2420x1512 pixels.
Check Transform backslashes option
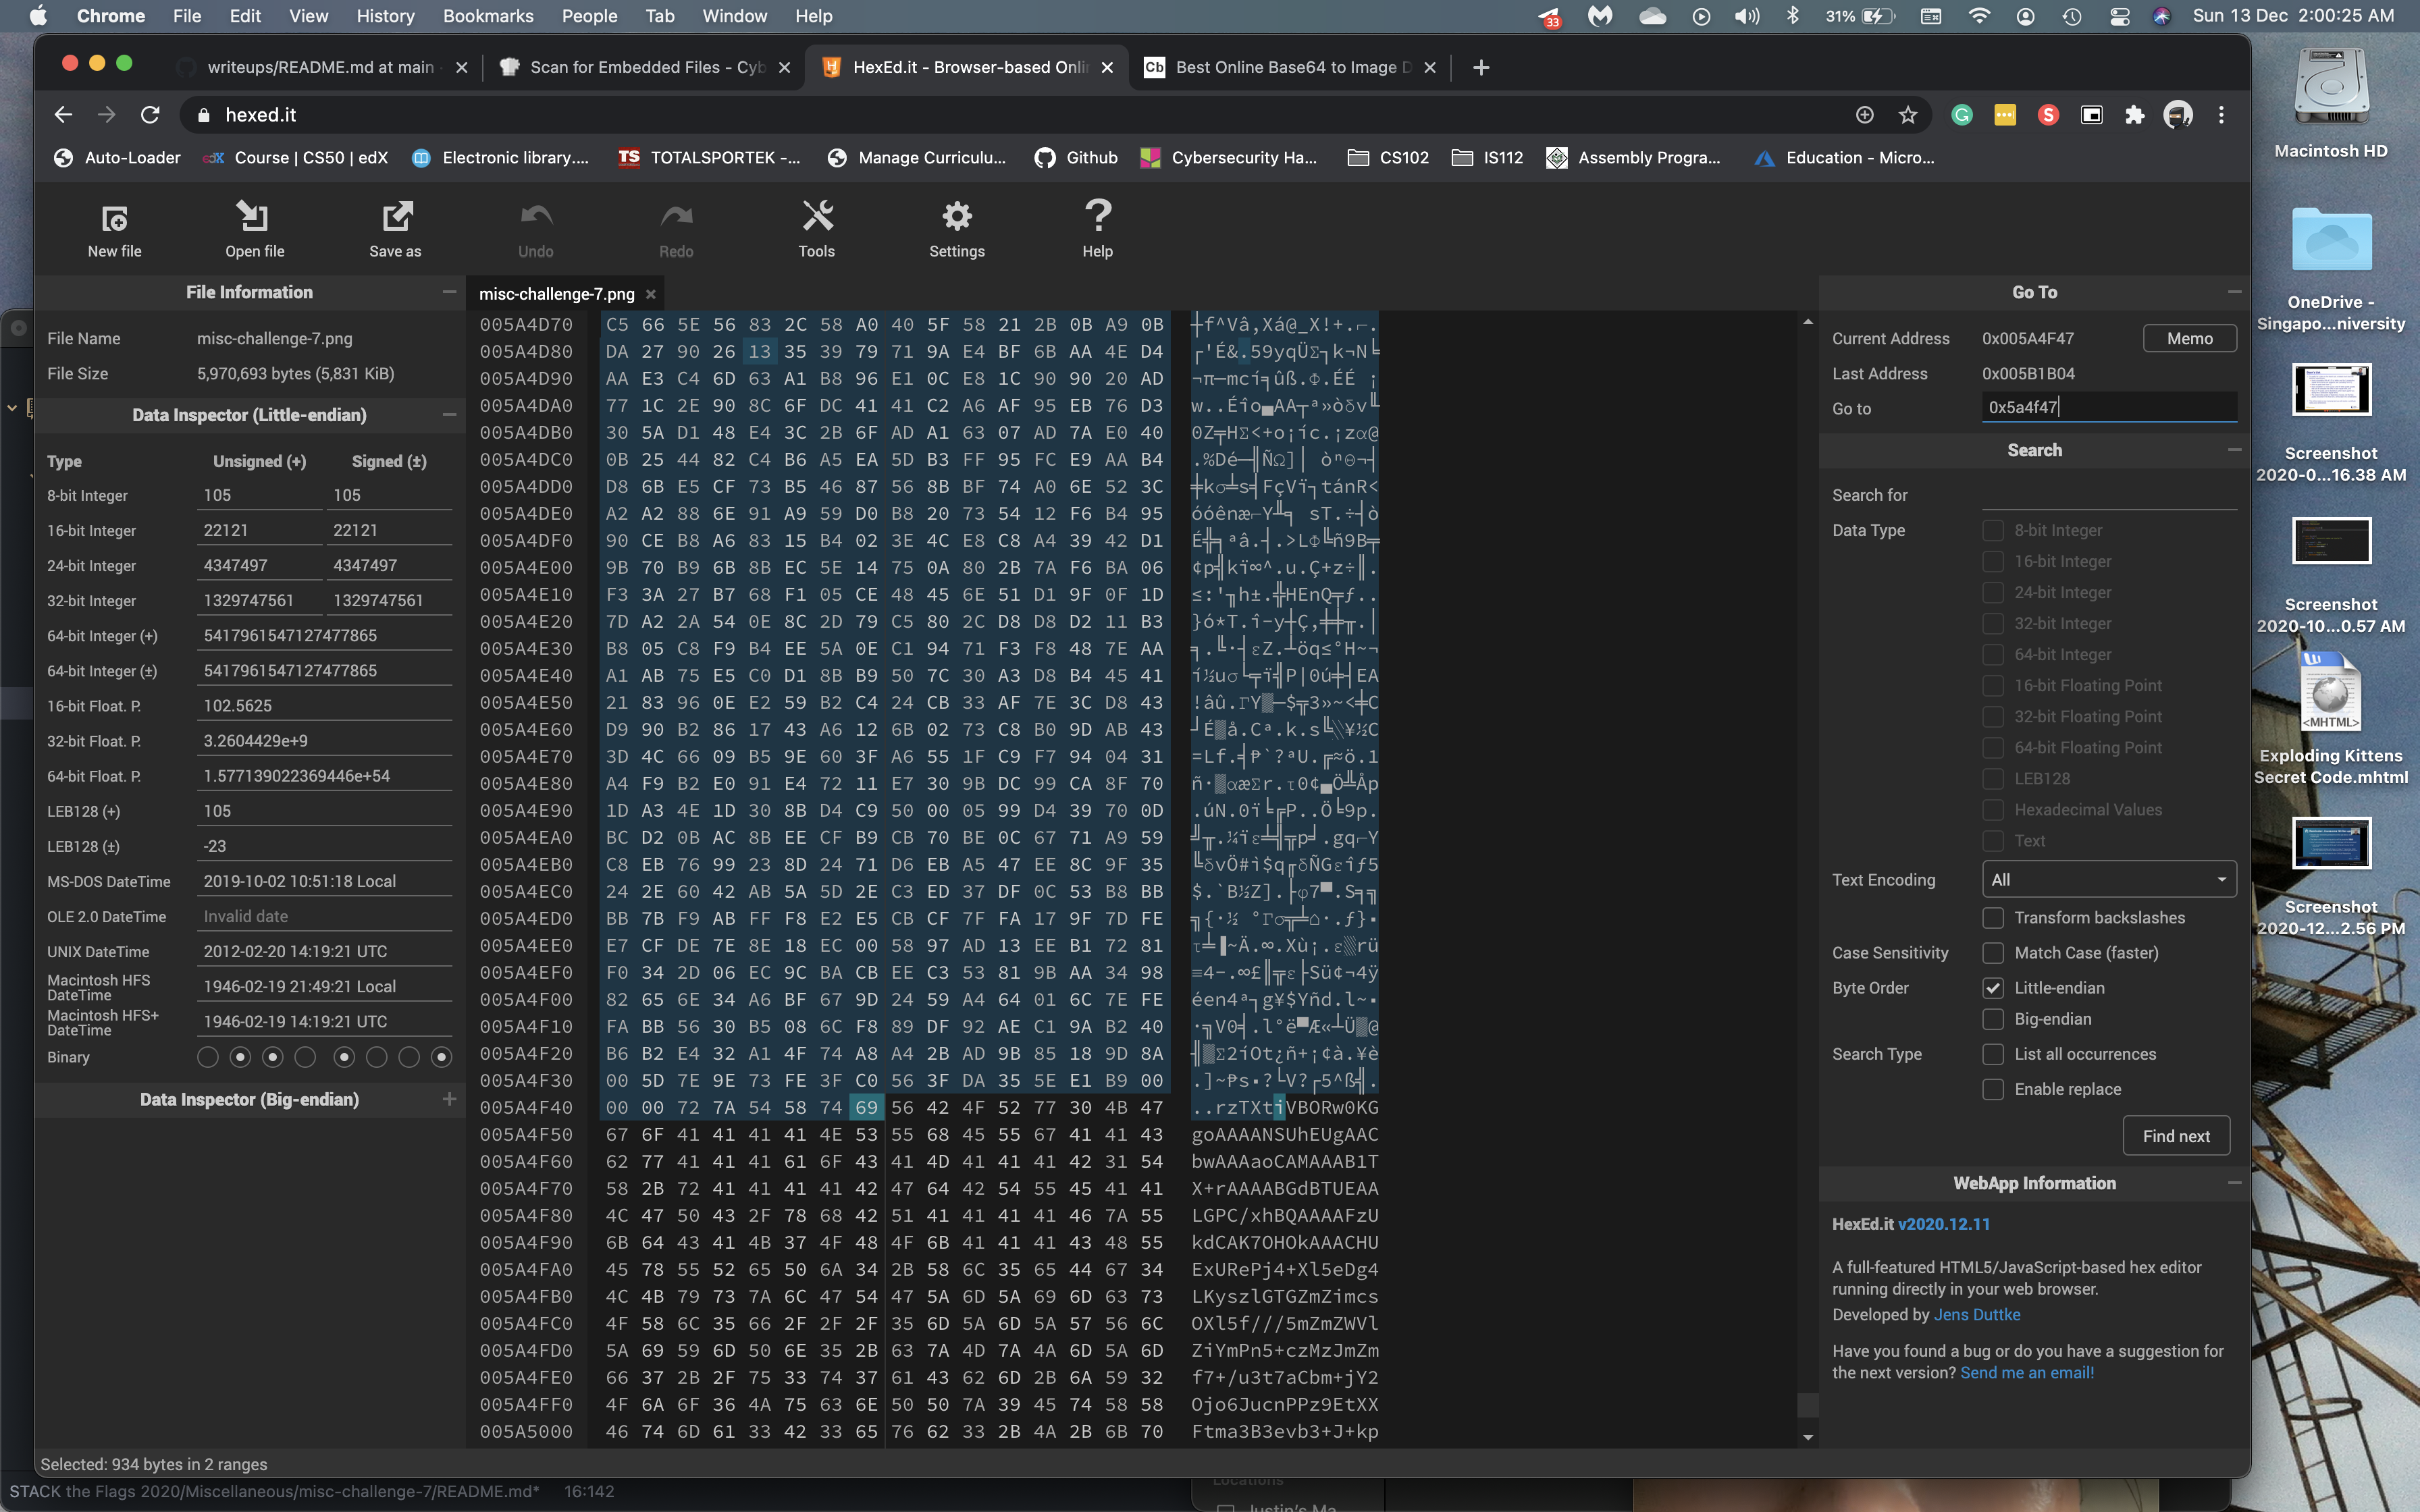pyautogui.click(x=1993, y=917)
